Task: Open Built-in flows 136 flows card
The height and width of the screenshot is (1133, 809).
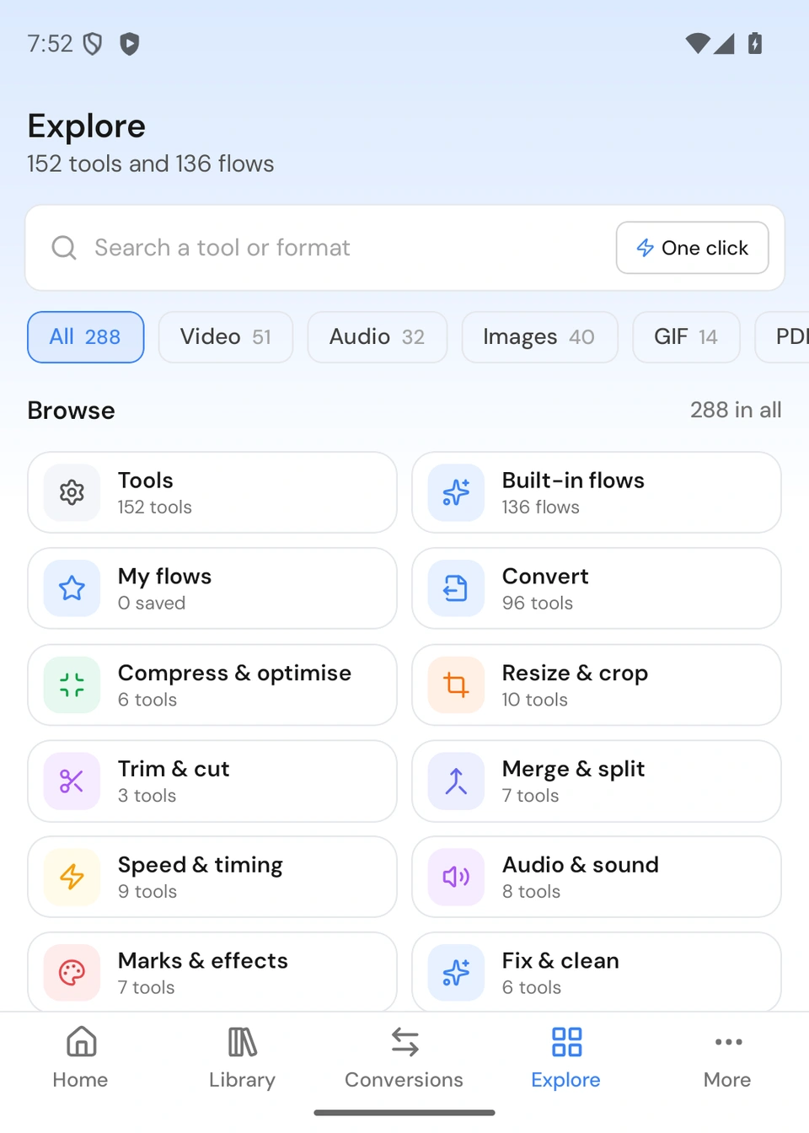Action: (x=597, y=492)
